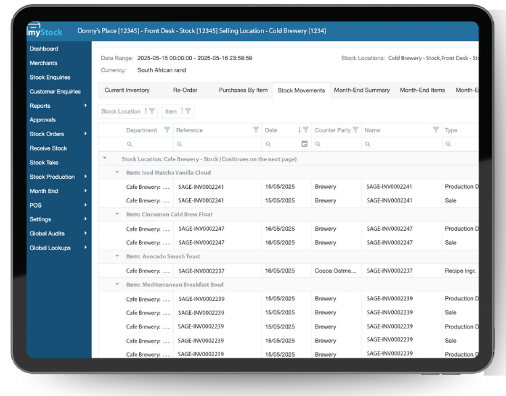Image resolution: width=506 pixels, height=396 pixels.
Task: Select the Purchases By Item tab
Action: pyautogui.click(x=243, y=90)
